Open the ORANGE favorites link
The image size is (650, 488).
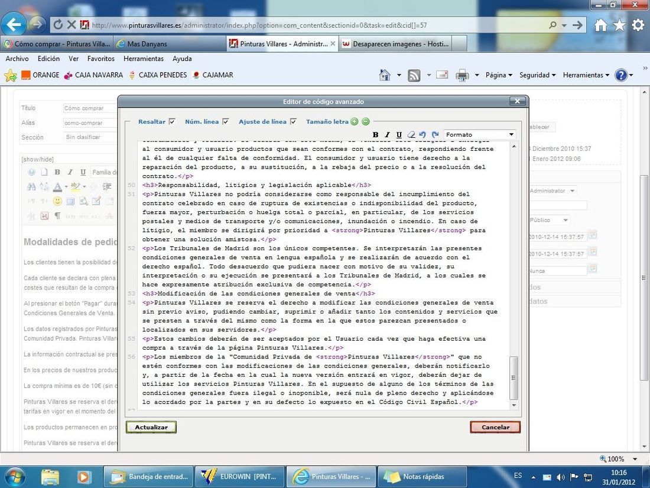[x=41, y=75]
